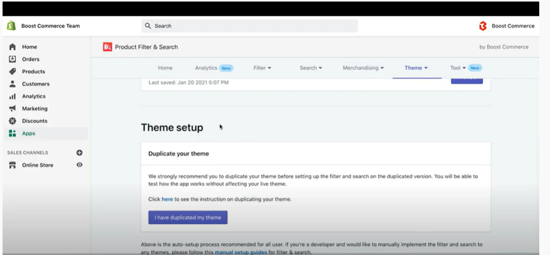Expand the Tool dropdown
Image resolution: width=550 pixels, height=255 pixels.
click(458, 68)
